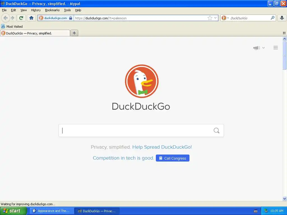The height and width of the screenshot is (215, 287).
Task: Click the Call Congress button
Action: pos(173,158)
